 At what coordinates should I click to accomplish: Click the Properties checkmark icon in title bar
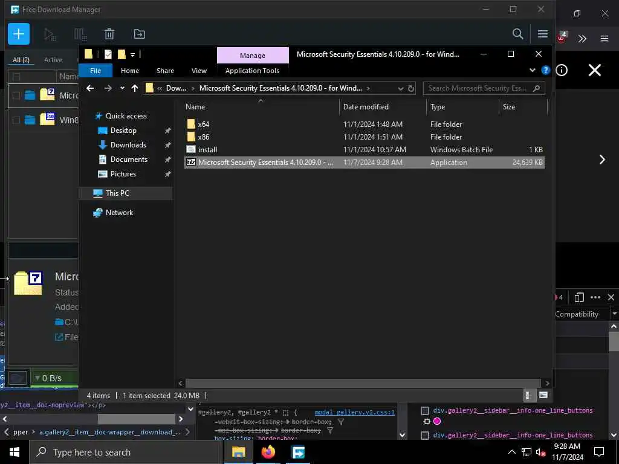(x=108, y=54)
